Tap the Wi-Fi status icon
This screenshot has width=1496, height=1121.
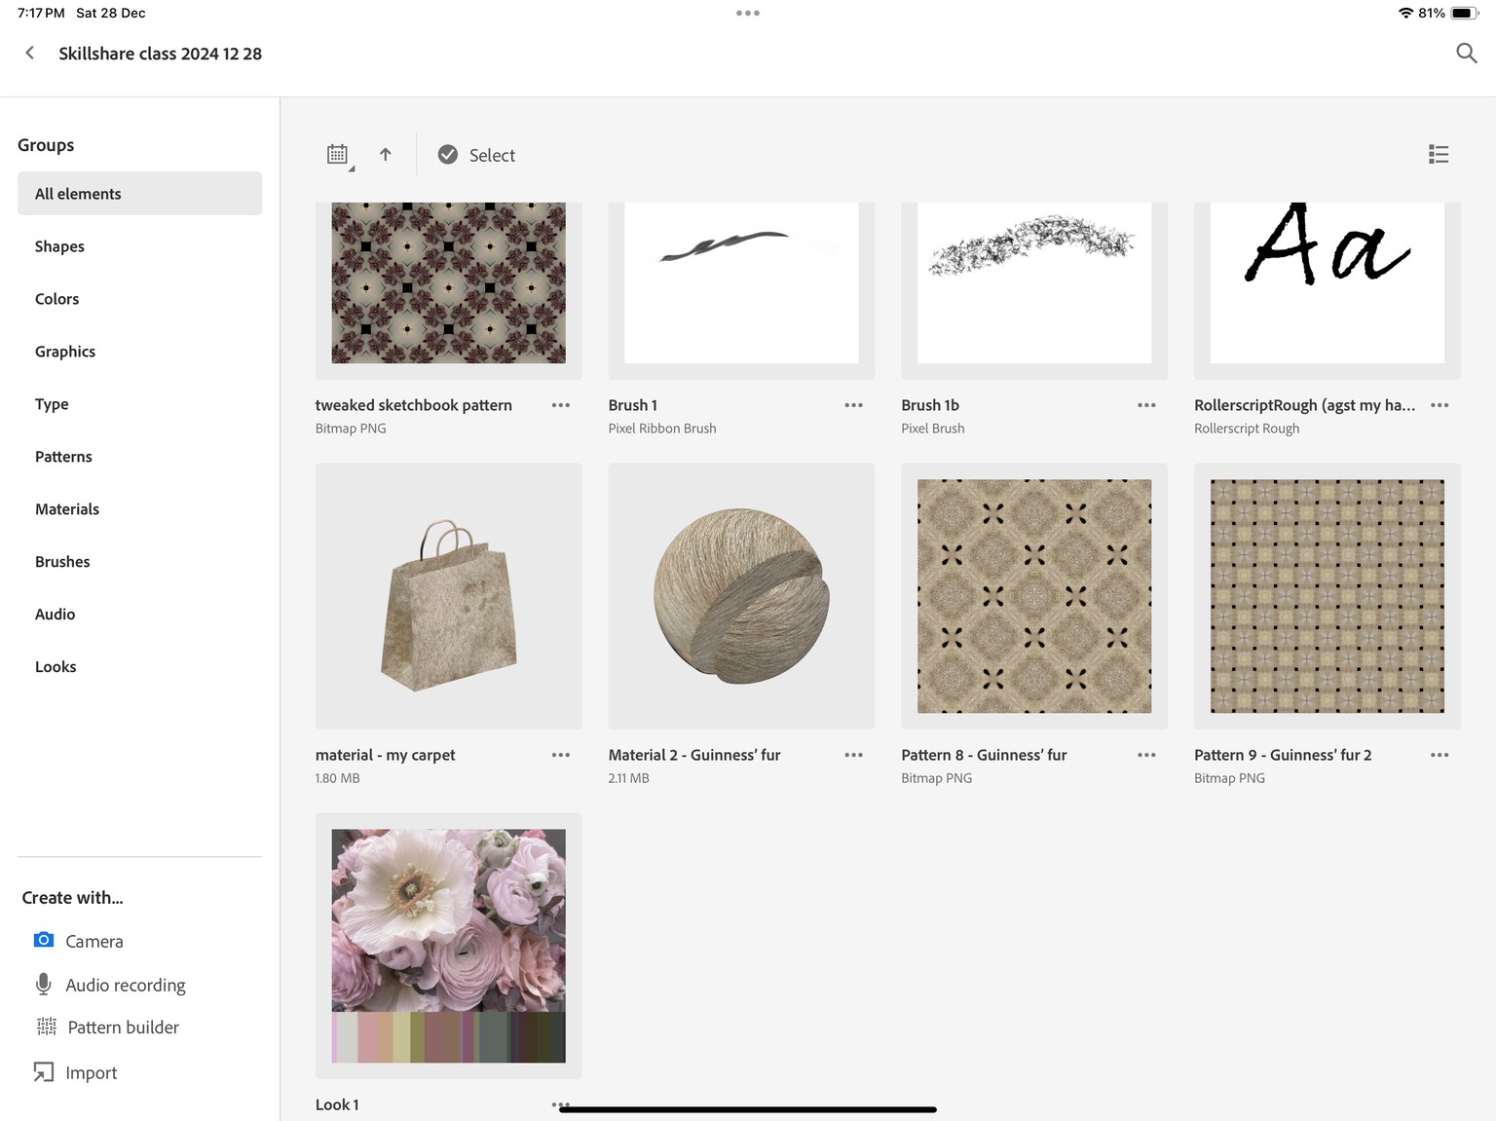1405,13
